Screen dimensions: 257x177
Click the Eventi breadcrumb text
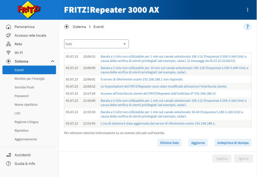[98, 27]
